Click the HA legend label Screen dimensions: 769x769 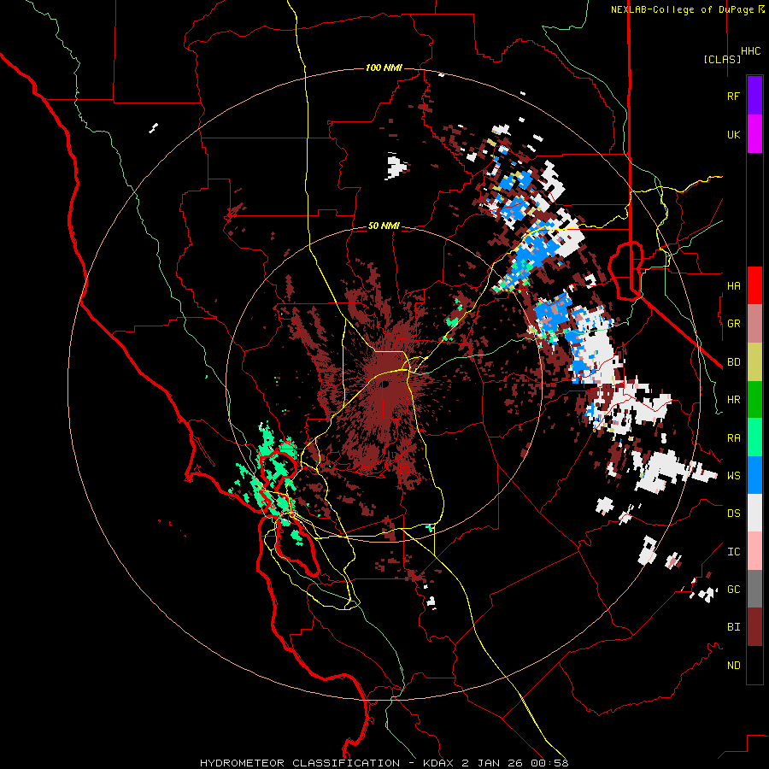click(x=733, y=286)
